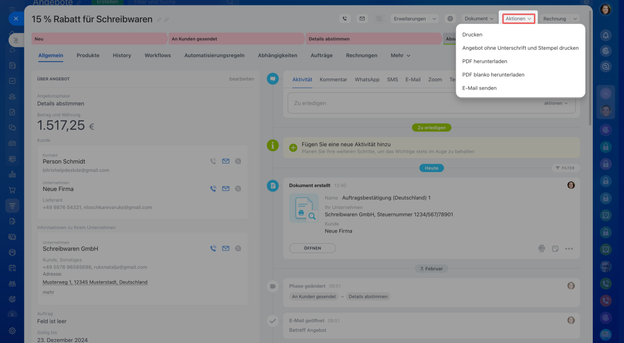Screen dimensions: 624x343
Task: Open the settings gear in left sidebar
Action: coord(12,330)
